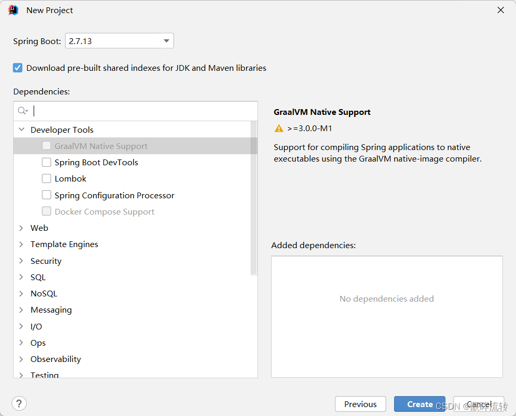Expand the Template Engines category
The width and height of the screenshot is (516, 416).
click(22, 244)
